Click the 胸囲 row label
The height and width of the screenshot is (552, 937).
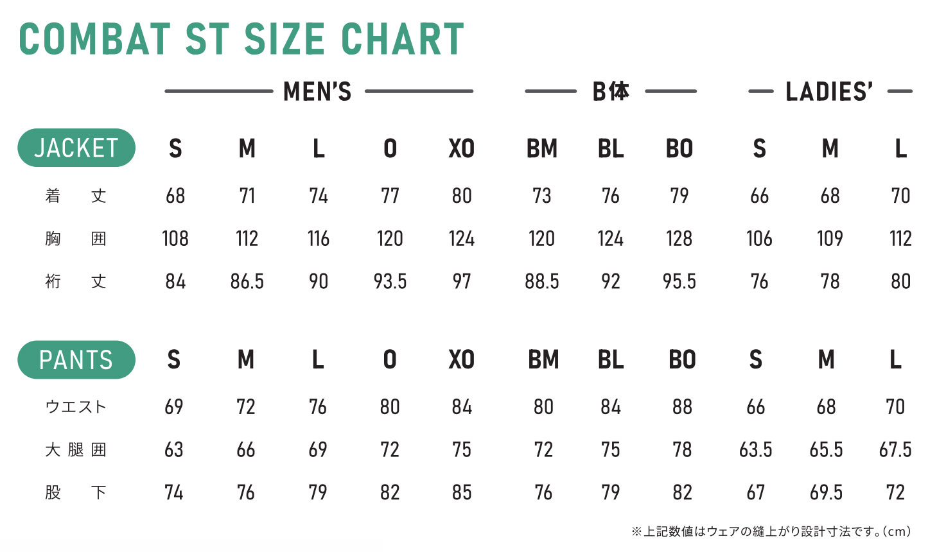pos(76,239)
